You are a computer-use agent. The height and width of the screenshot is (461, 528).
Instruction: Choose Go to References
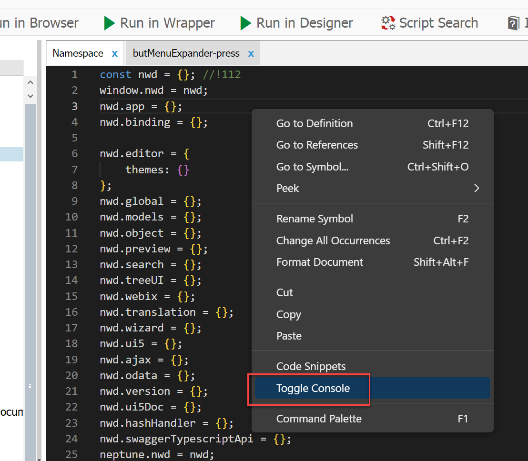(x=373, y=145)
